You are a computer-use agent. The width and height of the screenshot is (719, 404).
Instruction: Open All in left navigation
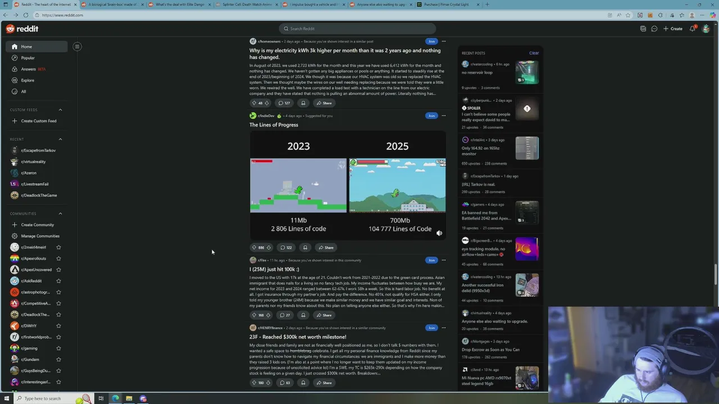coord(37,91)
